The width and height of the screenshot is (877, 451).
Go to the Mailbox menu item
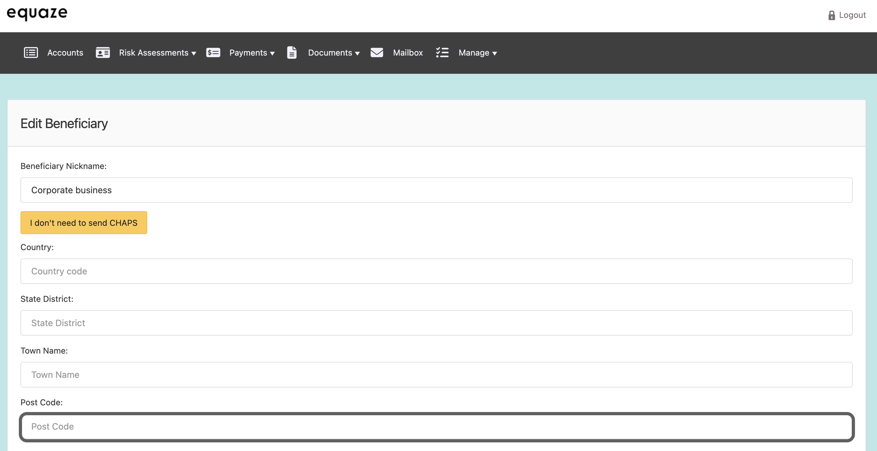tap(408, 53)
